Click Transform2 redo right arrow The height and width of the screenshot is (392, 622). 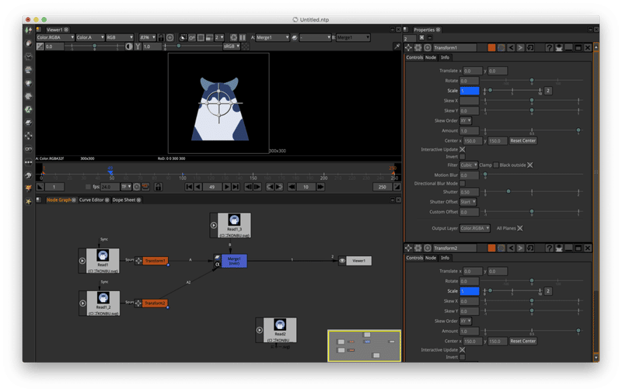(520, 248)
